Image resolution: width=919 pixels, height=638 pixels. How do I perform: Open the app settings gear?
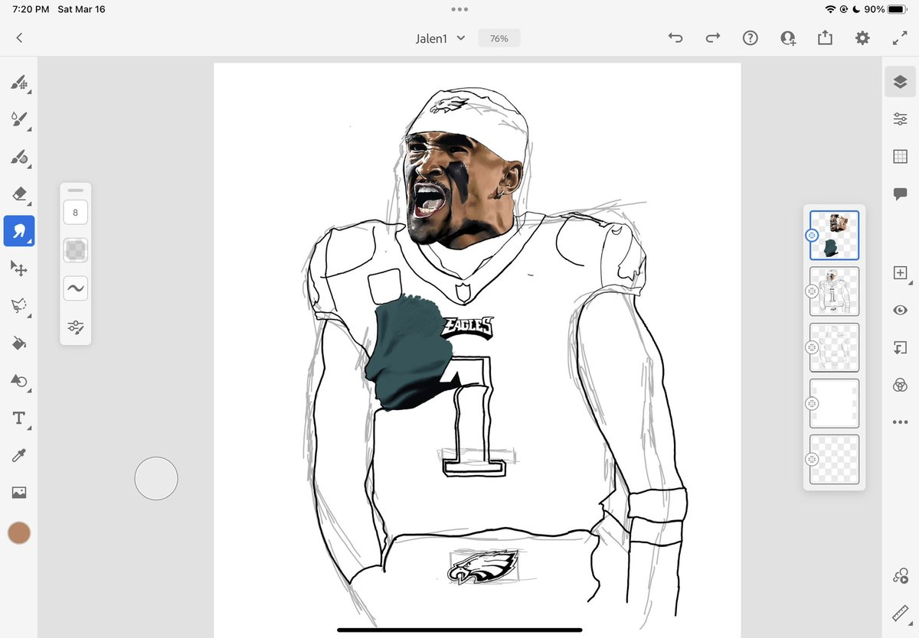(862, 37)
